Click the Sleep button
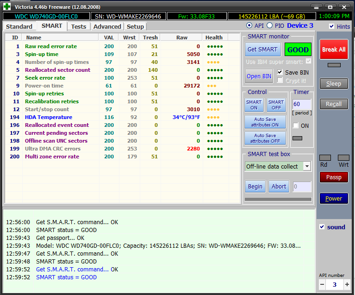This screenshot has width=355, height=295. (334, 84)
